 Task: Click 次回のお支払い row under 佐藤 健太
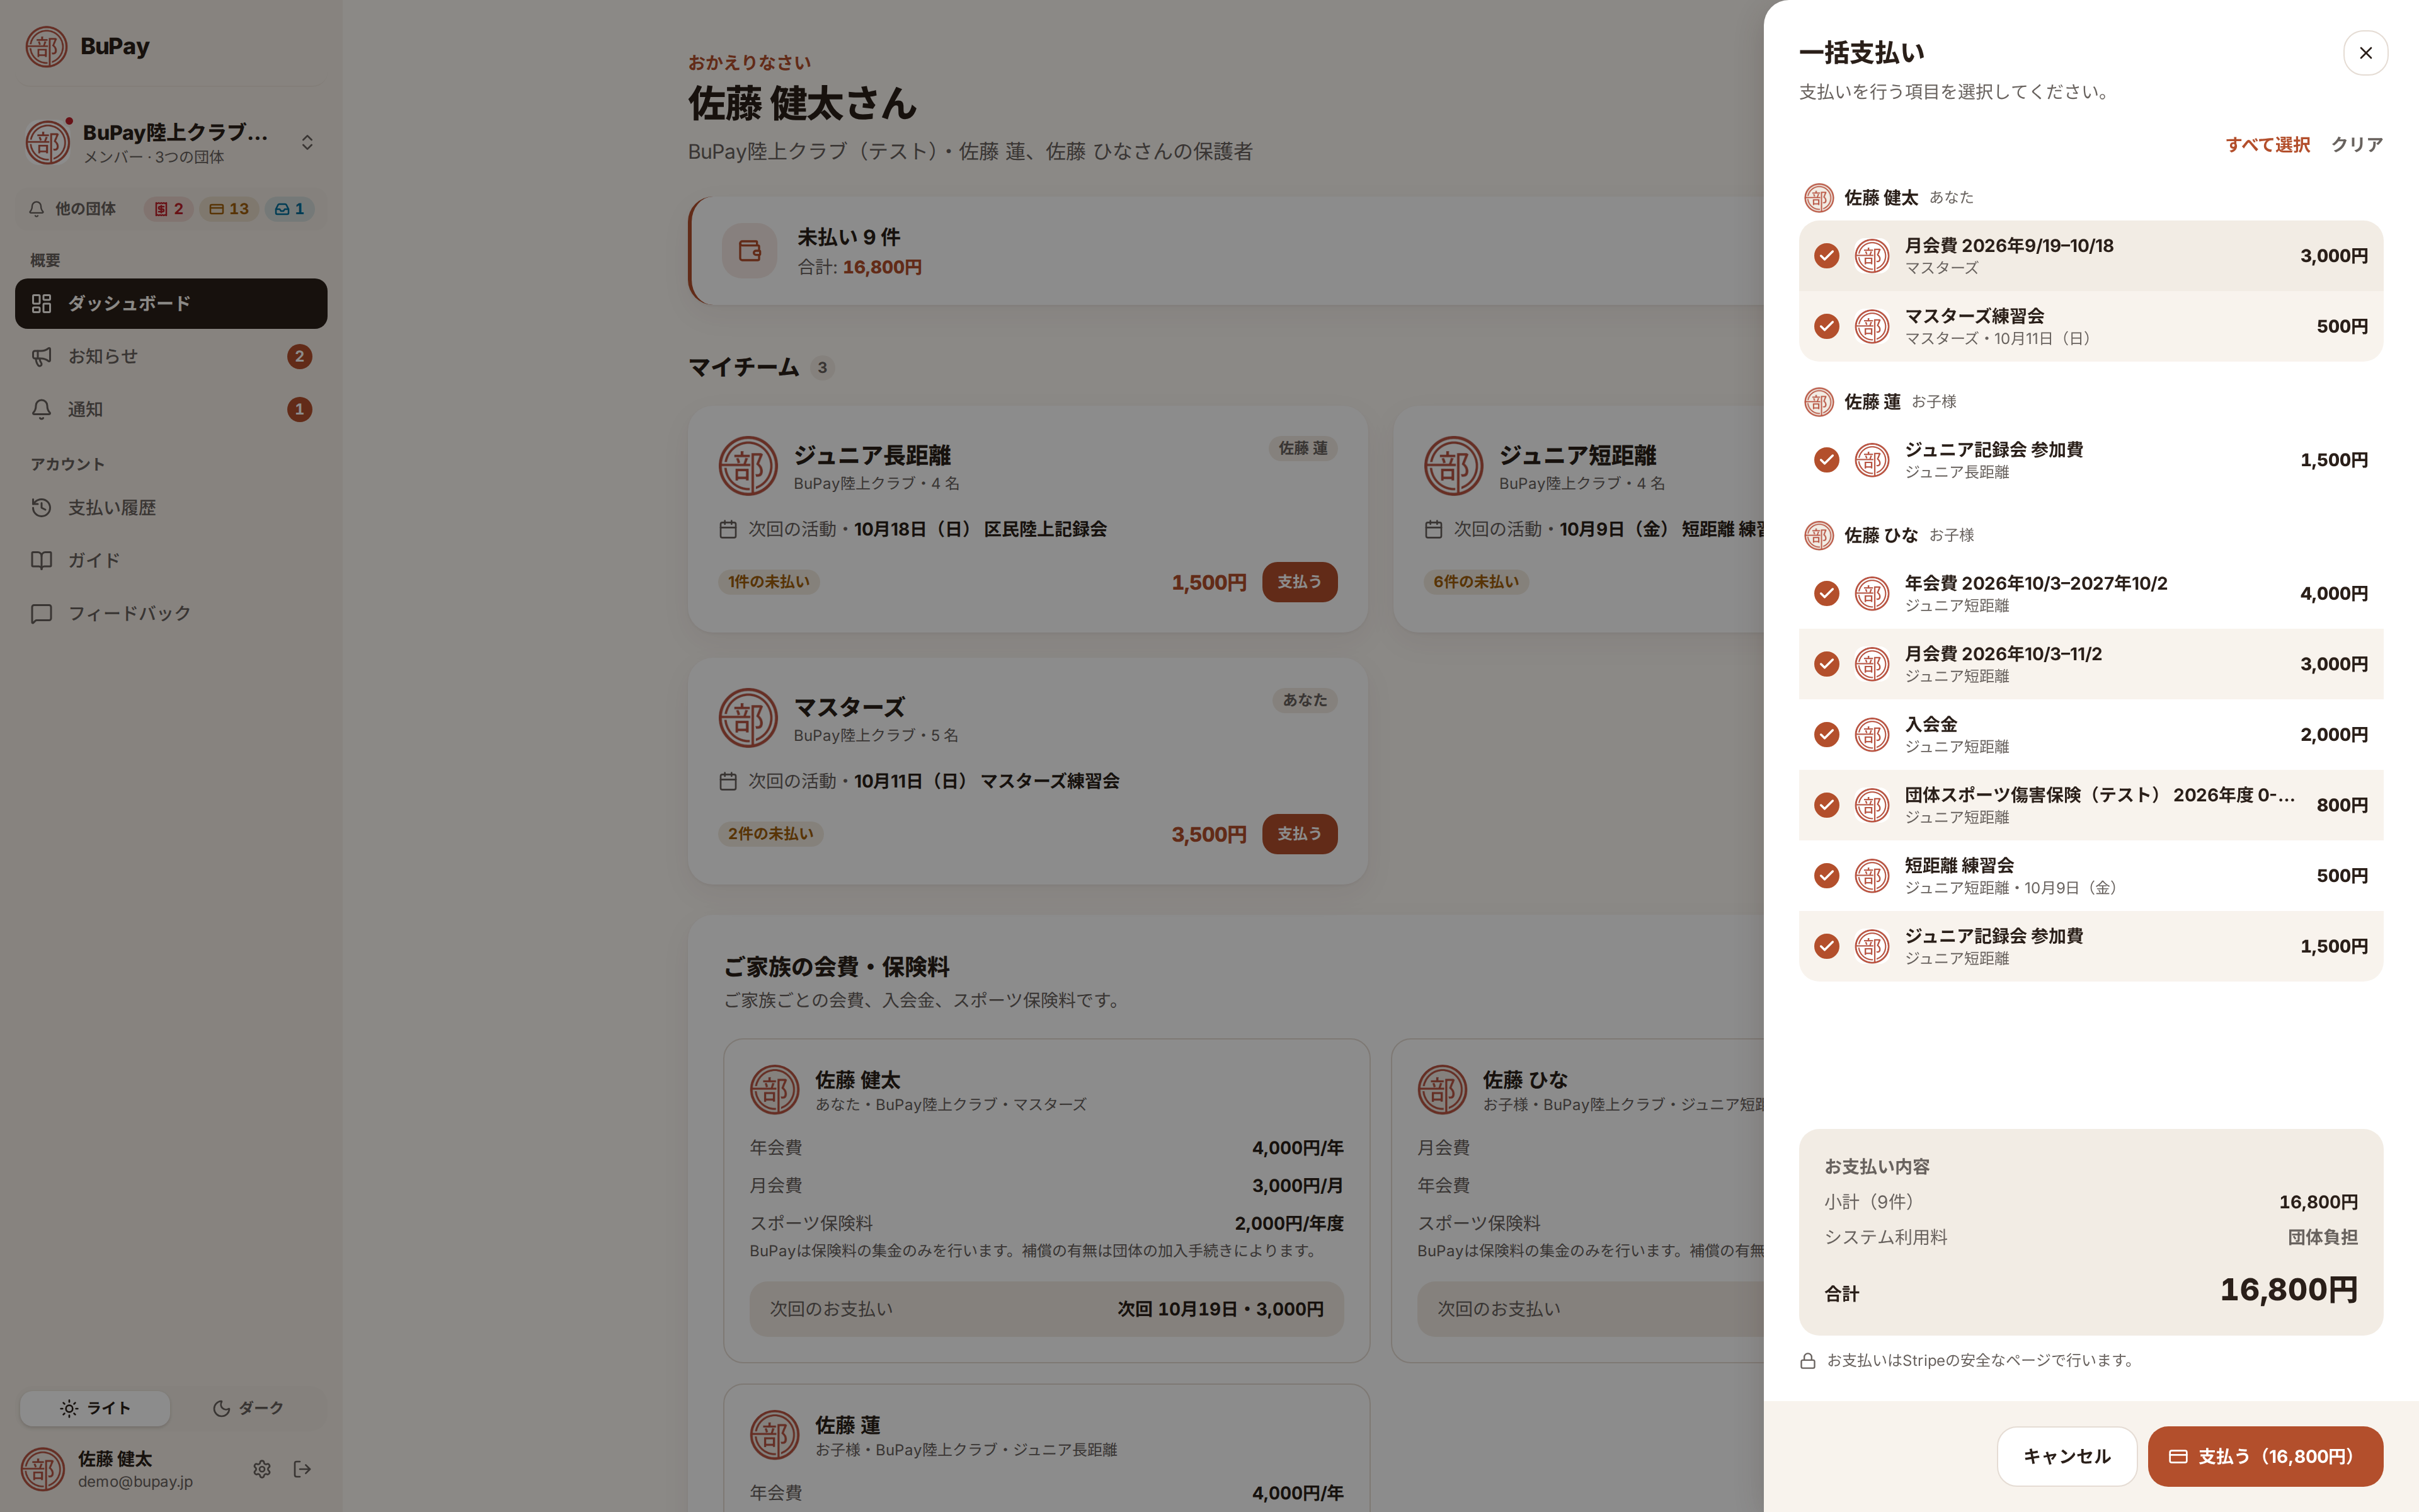point(1046,1309)
